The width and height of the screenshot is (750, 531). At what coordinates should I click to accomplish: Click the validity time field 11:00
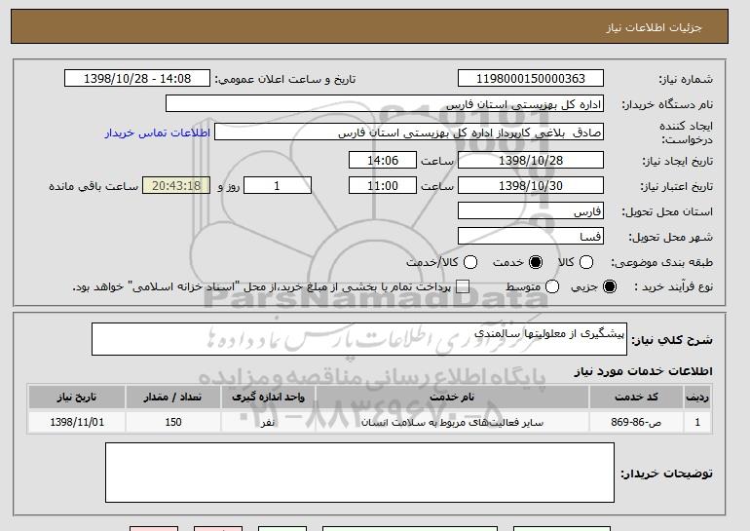tap(383, 186)
